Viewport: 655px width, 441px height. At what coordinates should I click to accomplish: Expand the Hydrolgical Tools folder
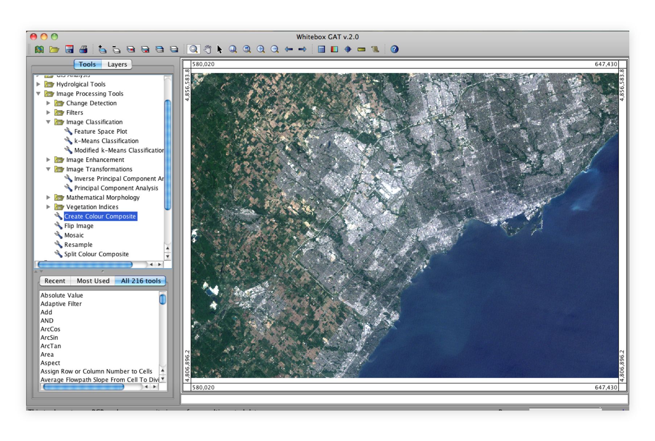pyautogui.click(x=38, y=84)
